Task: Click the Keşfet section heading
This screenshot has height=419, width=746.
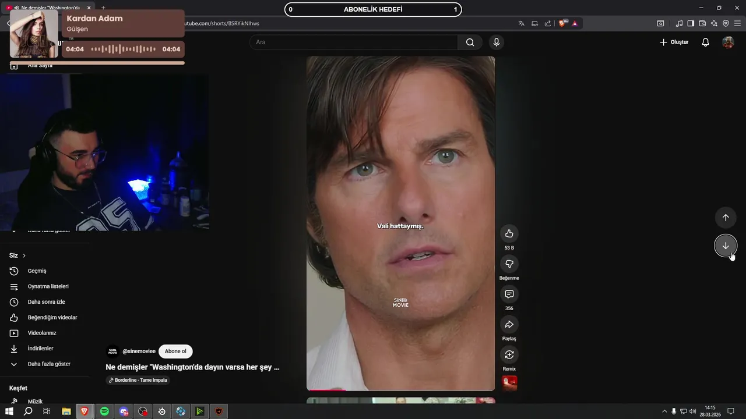Action: (x=18, y=388)
